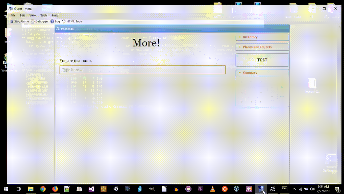Screen dimensions: 344x194
Task: Click the 'You are in a room.' text
Action: pyautogui.click(x=76, y=61)
